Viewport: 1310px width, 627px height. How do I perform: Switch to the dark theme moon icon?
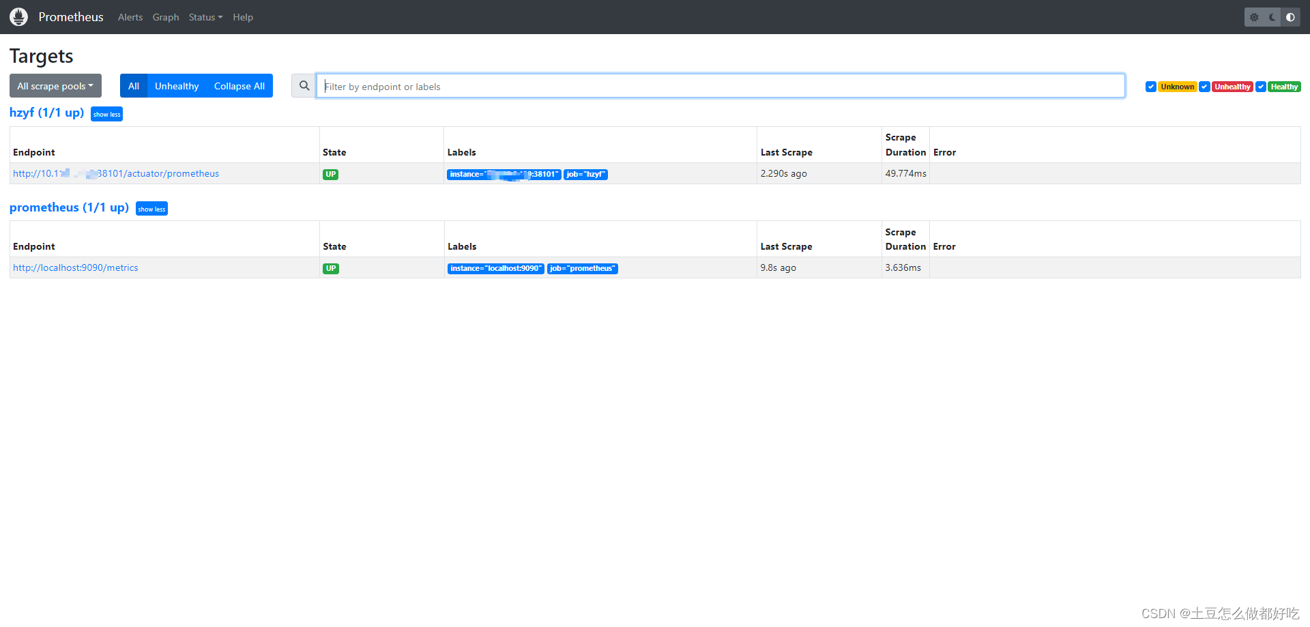[1272, 17]
